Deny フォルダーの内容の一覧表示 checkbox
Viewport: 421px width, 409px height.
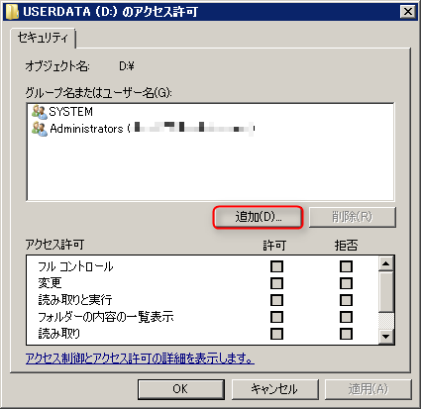[346, 317]
